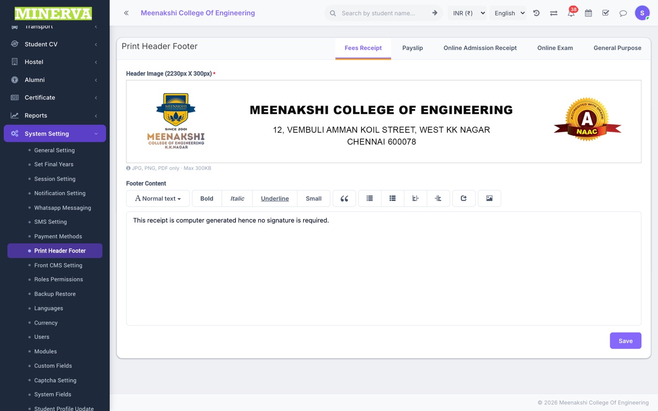Insert blockquote in footer editor

coord(344,198)
